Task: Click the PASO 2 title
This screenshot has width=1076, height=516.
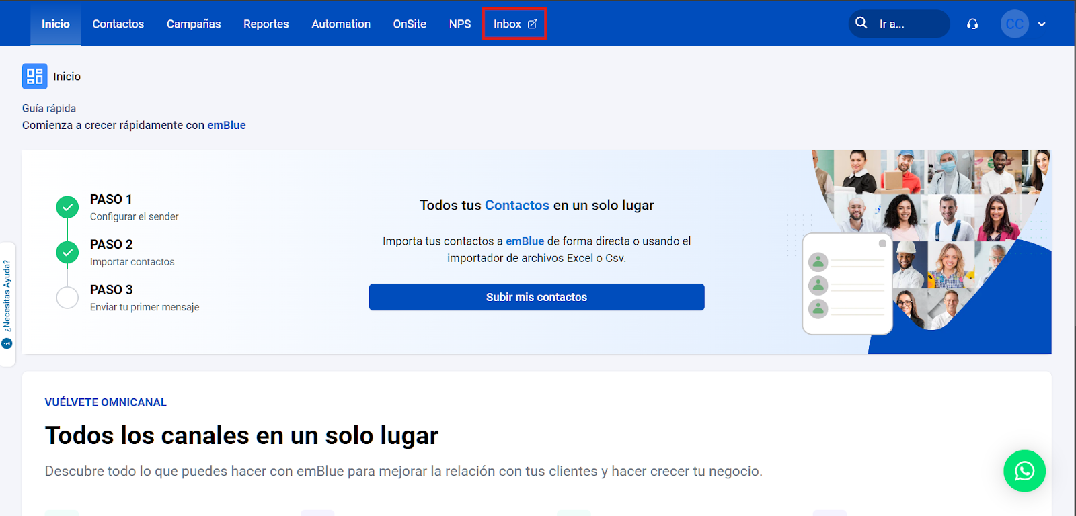Action: (x=112, y=245)
